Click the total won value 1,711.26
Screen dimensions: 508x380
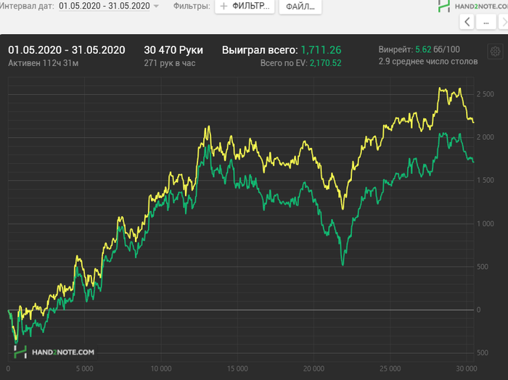(321, 50)
